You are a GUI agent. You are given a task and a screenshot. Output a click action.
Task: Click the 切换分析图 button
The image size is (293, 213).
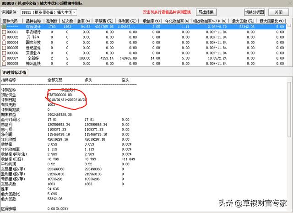[254, 12]
